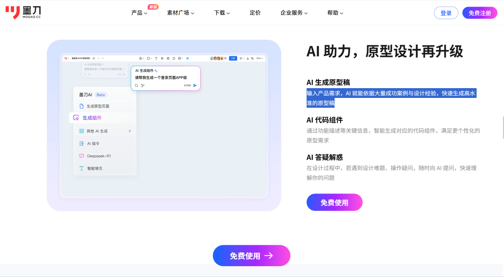Open the 帮助 menu
Viewport: 504px width, 277px height.
pos(335,13)
